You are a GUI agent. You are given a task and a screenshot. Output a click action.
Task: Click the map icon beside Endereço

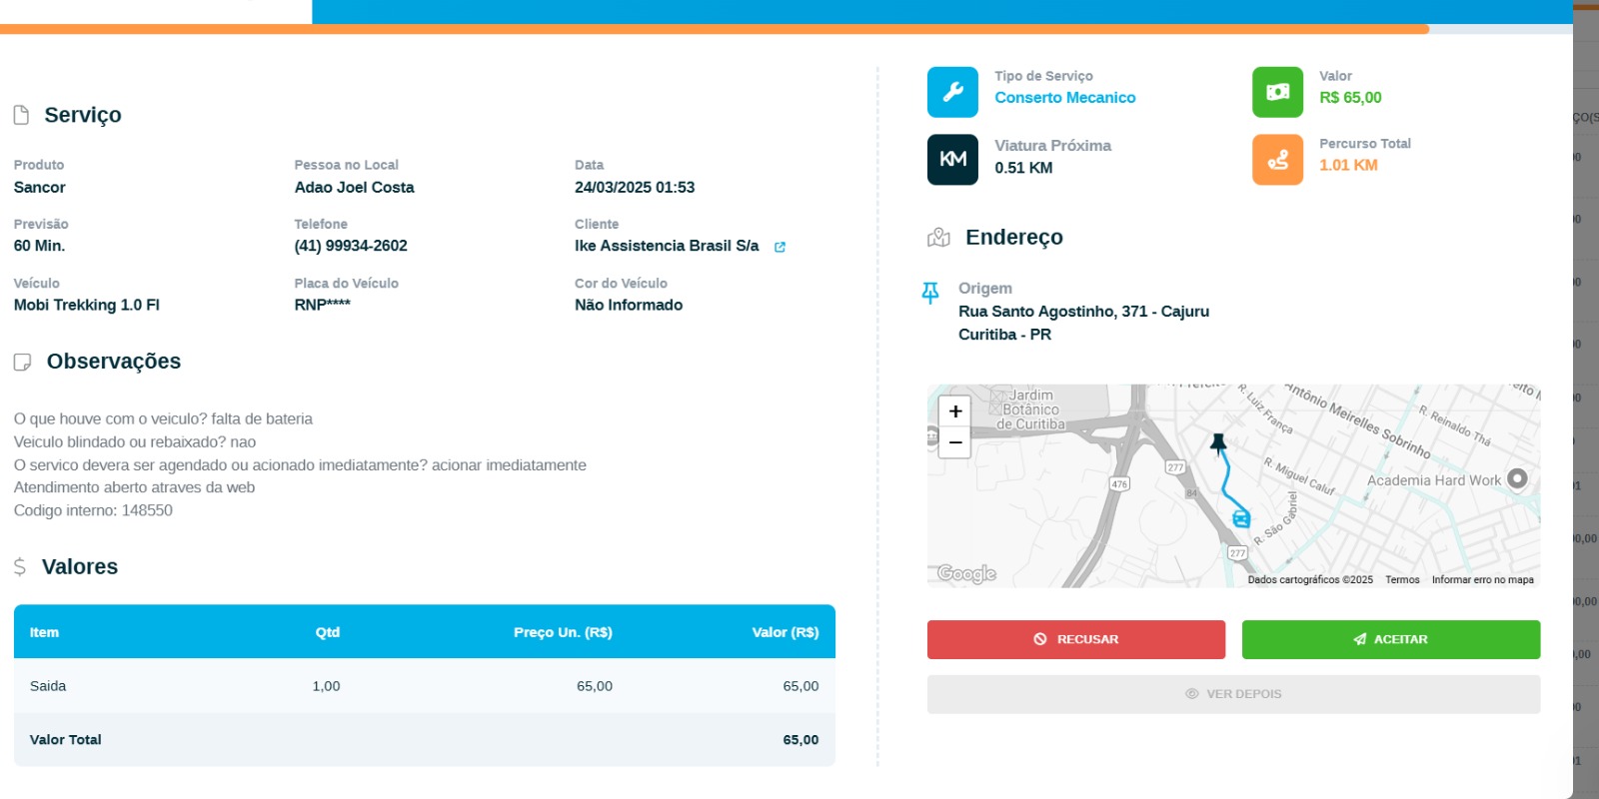coord(938,238)
